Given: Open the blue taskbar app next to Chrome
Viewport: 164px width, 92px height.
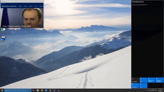Looking at the screenshot, I should coord(46,90).
